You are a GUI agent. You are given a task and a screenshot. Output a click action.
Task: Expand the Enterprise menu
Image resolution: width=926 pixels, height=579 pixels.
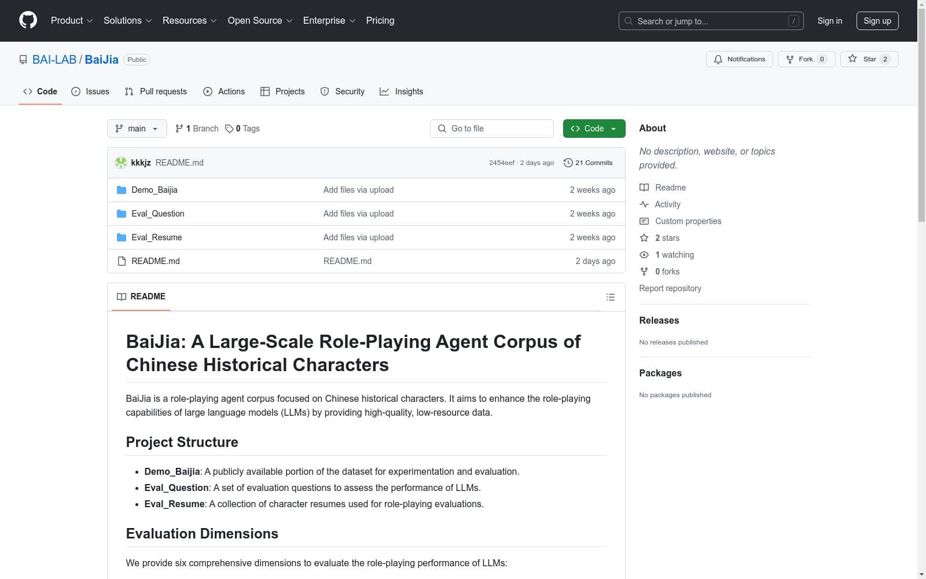tap(329, 20)
